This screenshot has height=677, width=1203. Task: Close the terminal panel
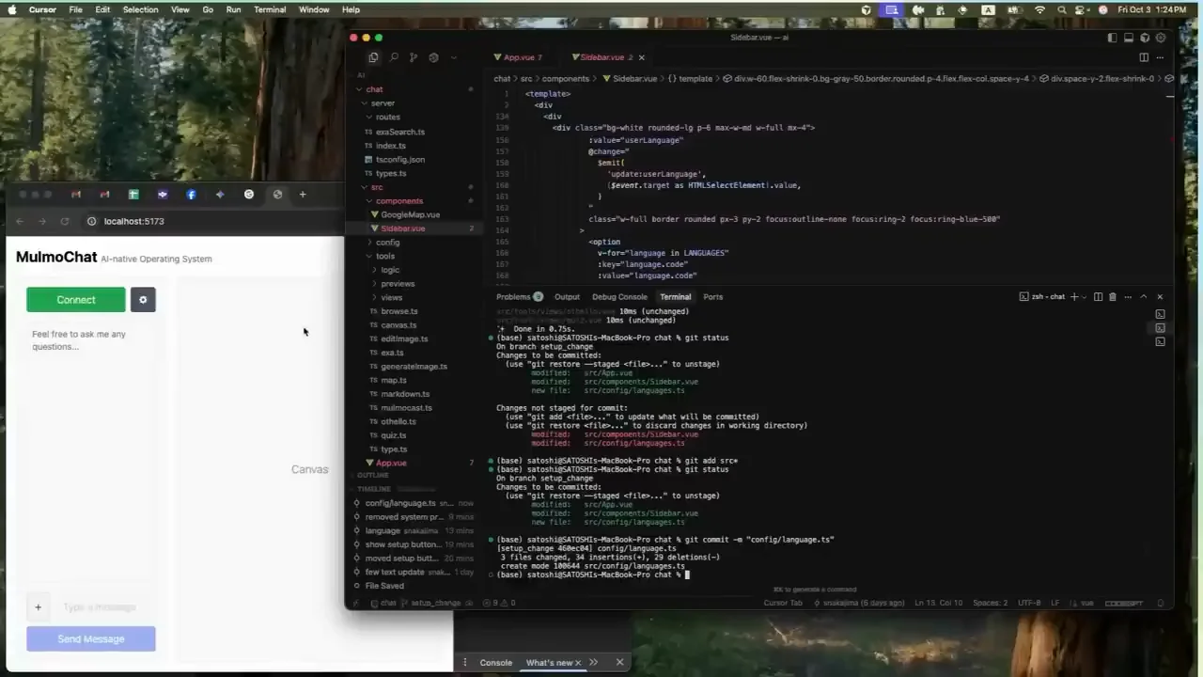(1160, 297)
